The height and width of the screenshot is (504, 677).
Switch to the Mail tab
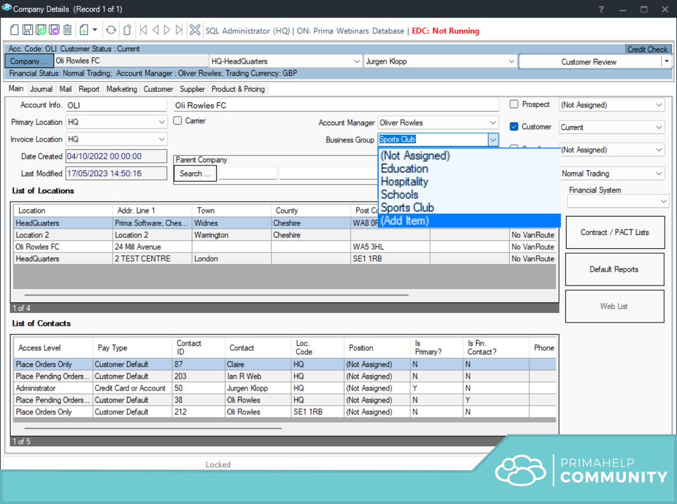coord(65,89)
